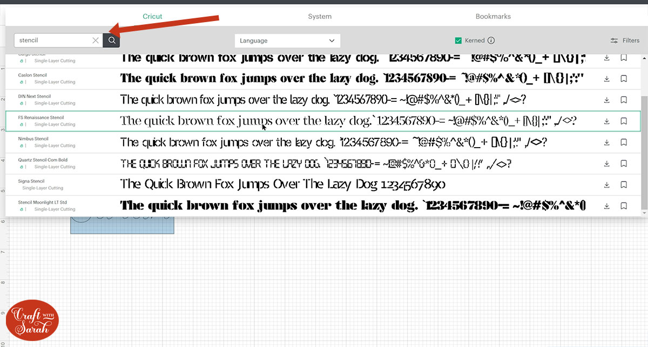Open the Filters panel

click(x=625, y=40)
